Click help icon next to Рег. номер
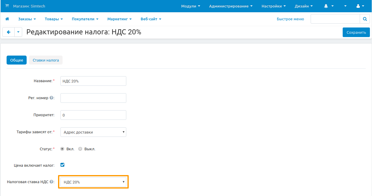 (51, 98)
